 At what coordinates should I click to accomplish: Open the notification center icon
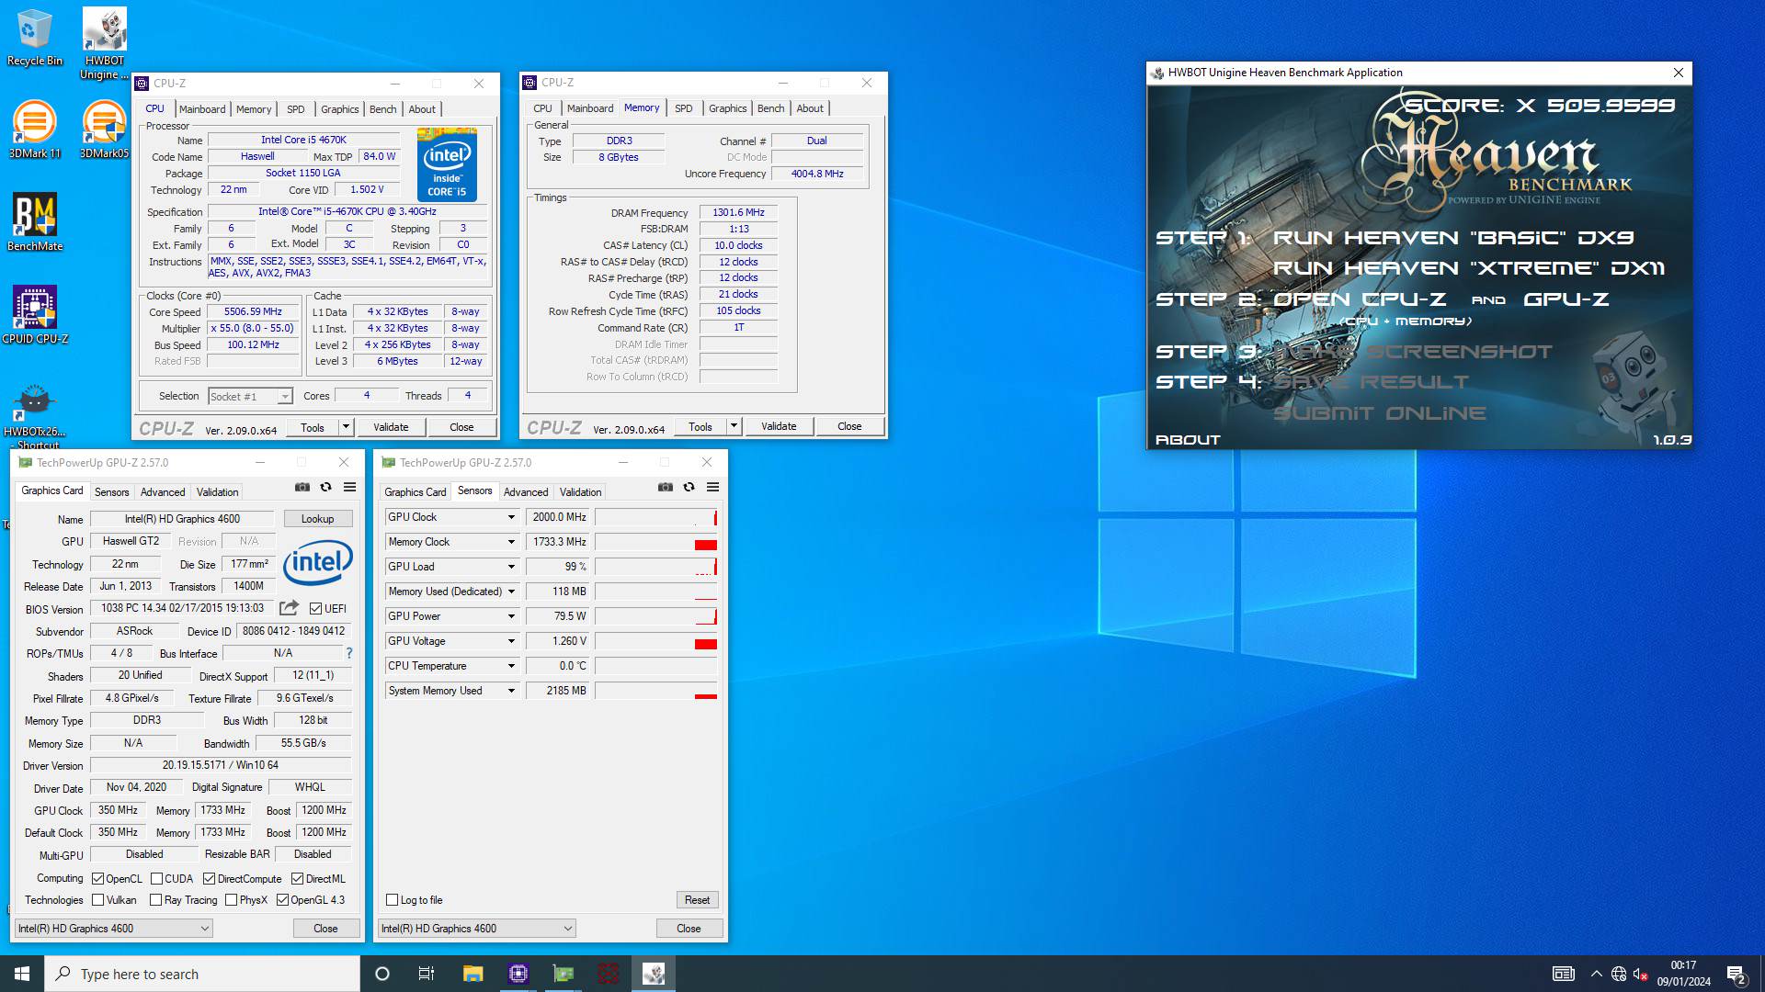(x=1736, y=974)
